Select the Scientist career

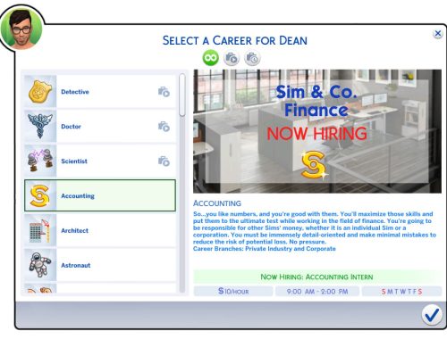pyautogui.click(x=100, y=161)
